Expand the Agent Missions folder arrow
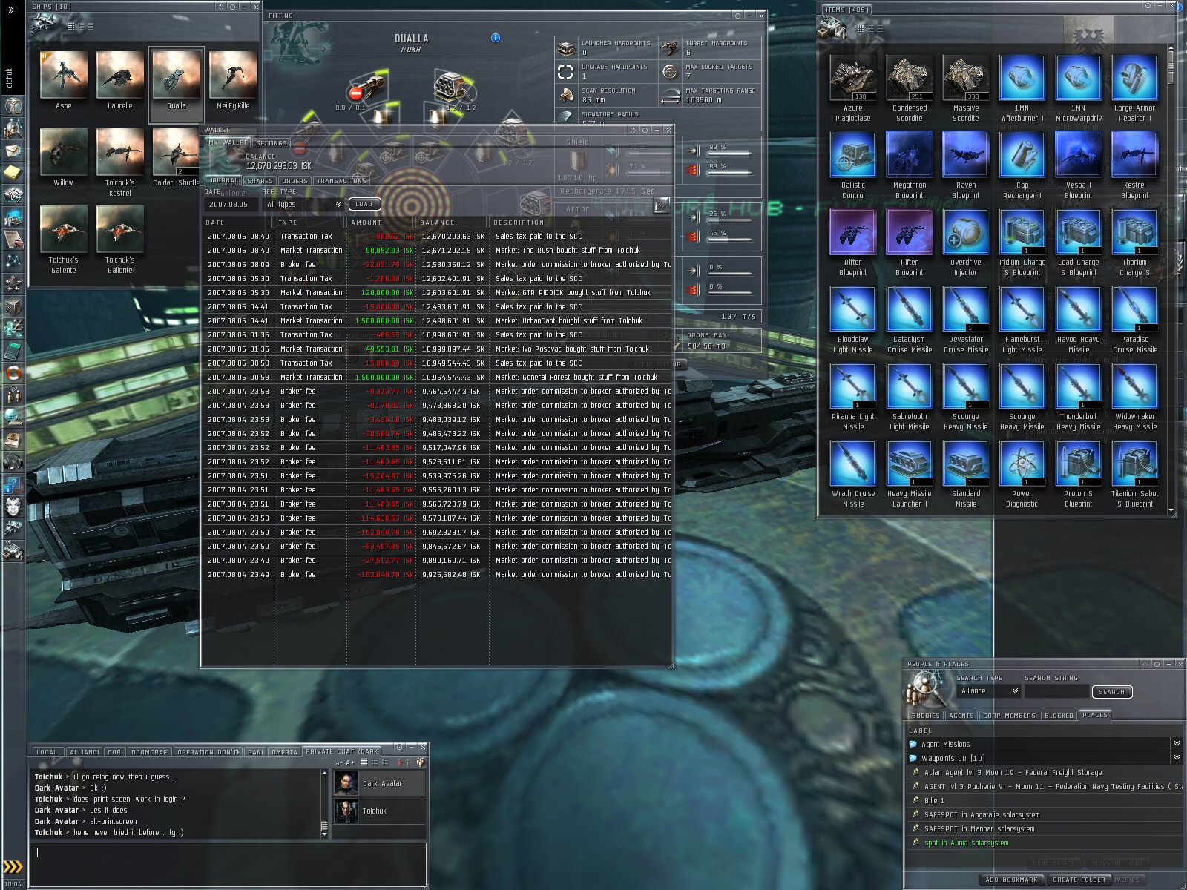Screen dimensions: 1187x890 click(1177, 743)
